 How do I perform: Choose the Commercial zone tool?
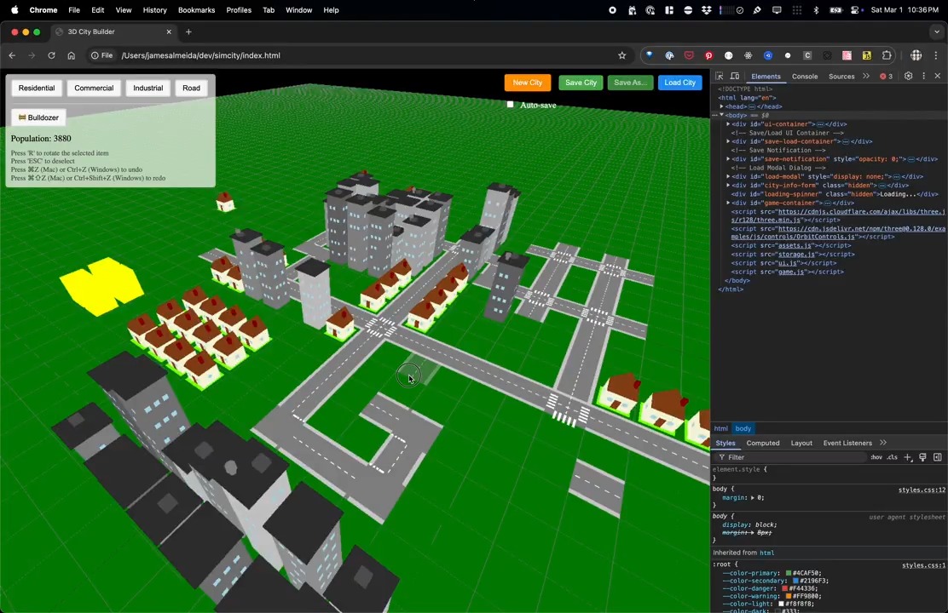[94, 89]
